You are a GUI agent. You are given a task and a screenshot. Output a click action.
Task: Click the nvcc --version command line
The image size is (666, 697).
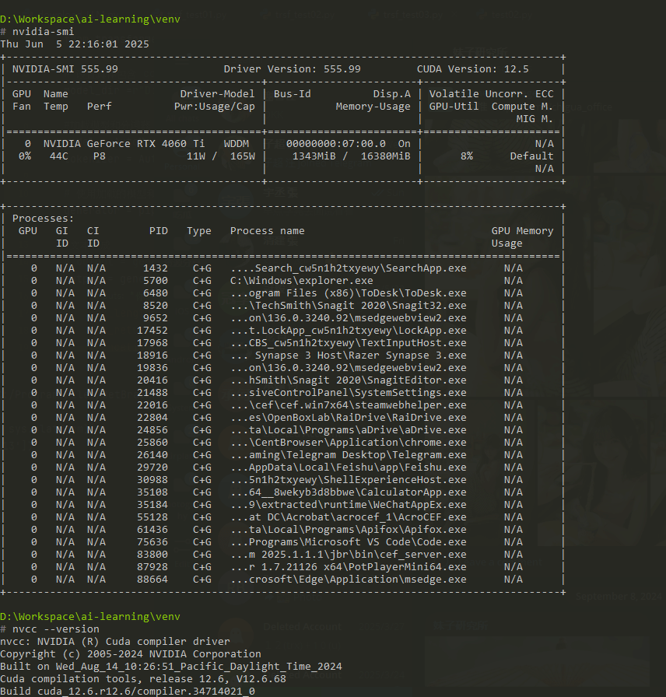coord(55,629)
